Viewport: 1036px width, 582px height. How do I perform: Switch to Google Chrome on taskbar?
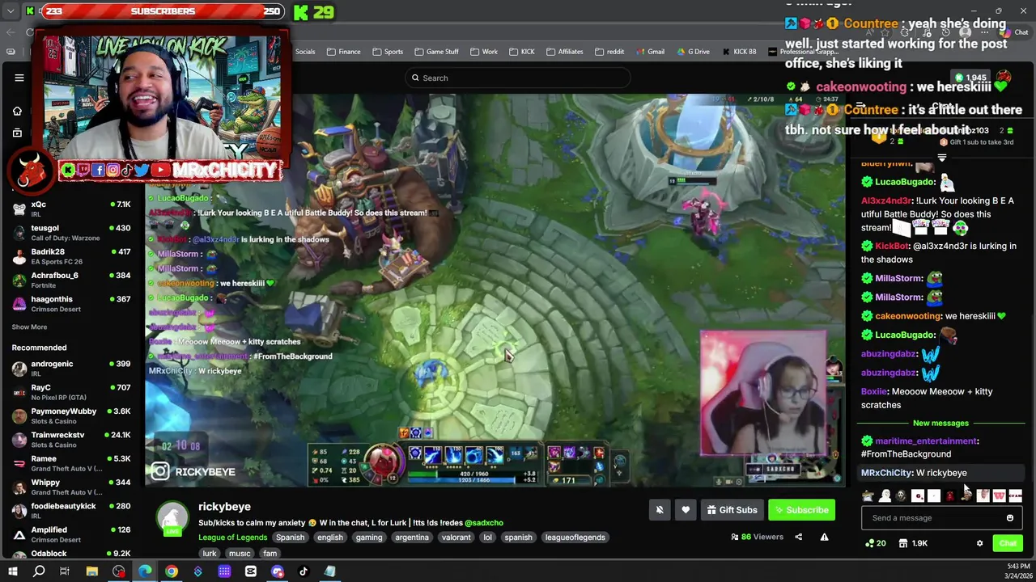click(171, 571)
